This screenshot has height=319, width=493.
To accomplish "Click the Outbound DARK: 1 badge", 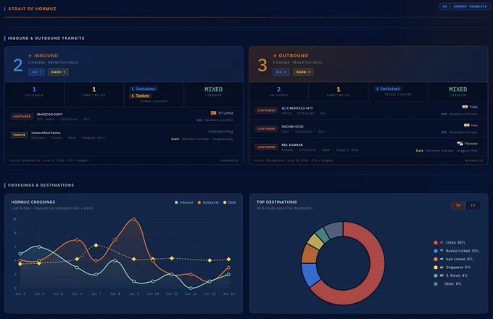I will pyautogui.click(x=303, y=72).
